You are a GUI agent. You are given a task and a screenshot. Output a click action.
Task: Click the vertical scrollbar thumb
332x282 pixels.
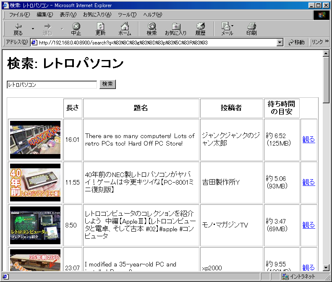[326, 80]
